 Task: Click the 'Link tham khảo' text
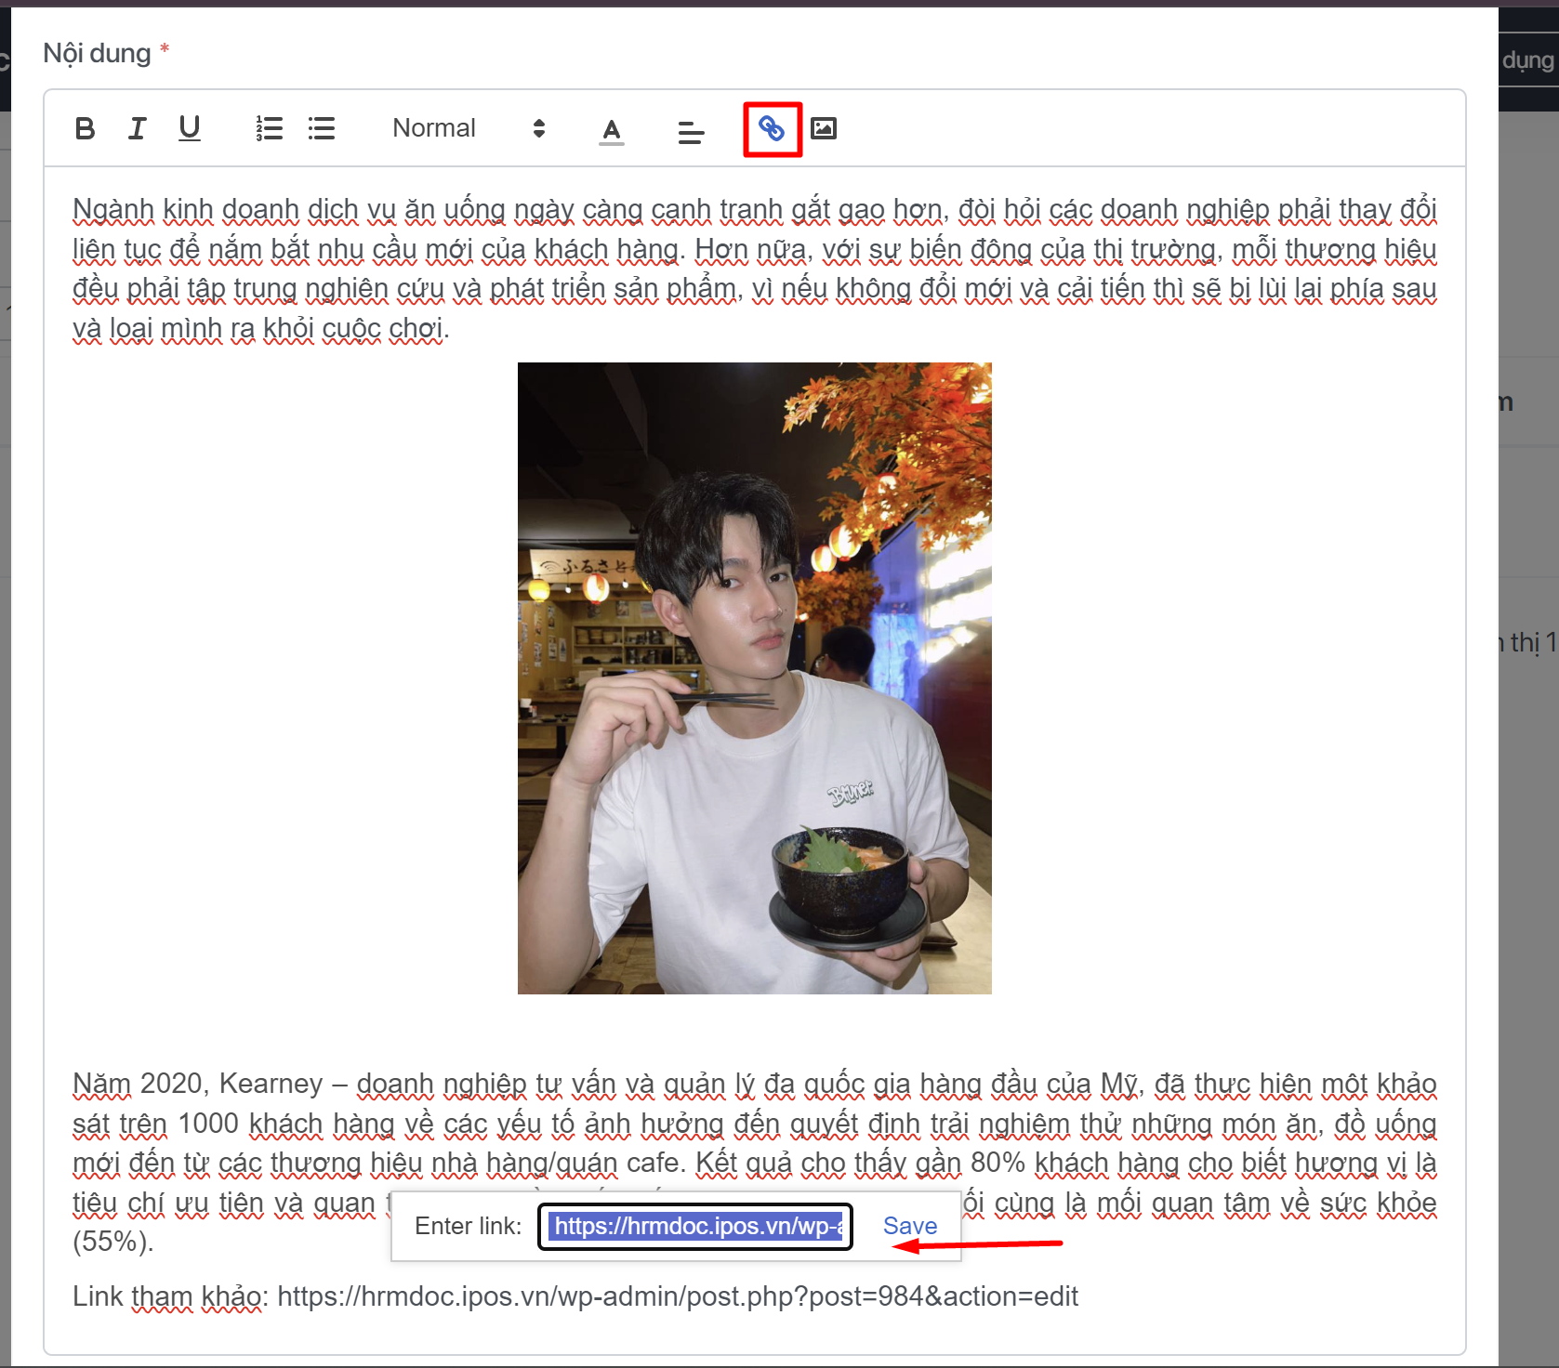(166, 1296)
